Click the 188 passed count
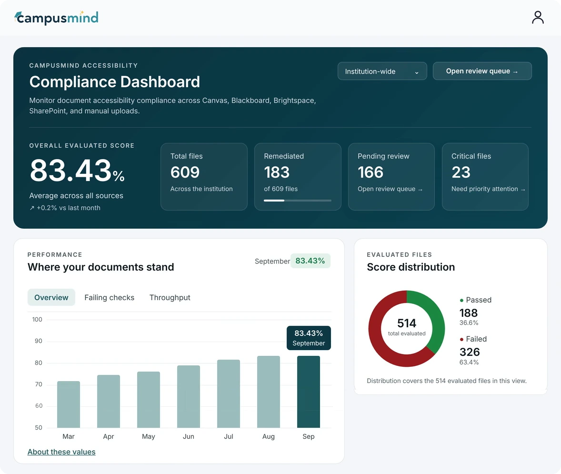Screen dimensions: 561x474 coord(469,313)
